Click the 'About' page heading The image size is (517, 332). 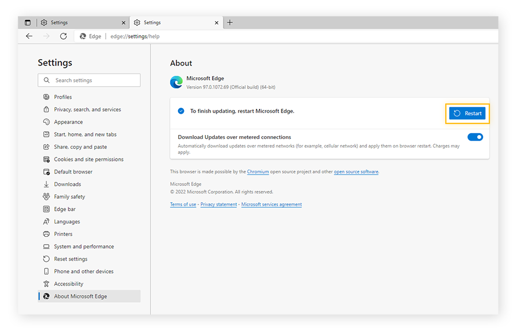click(x=181, y=63)
